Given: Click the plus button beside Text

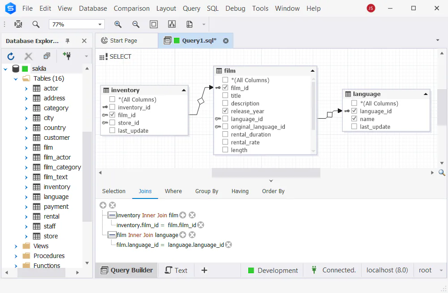Looking at the screenshot, I should (204, 270).
